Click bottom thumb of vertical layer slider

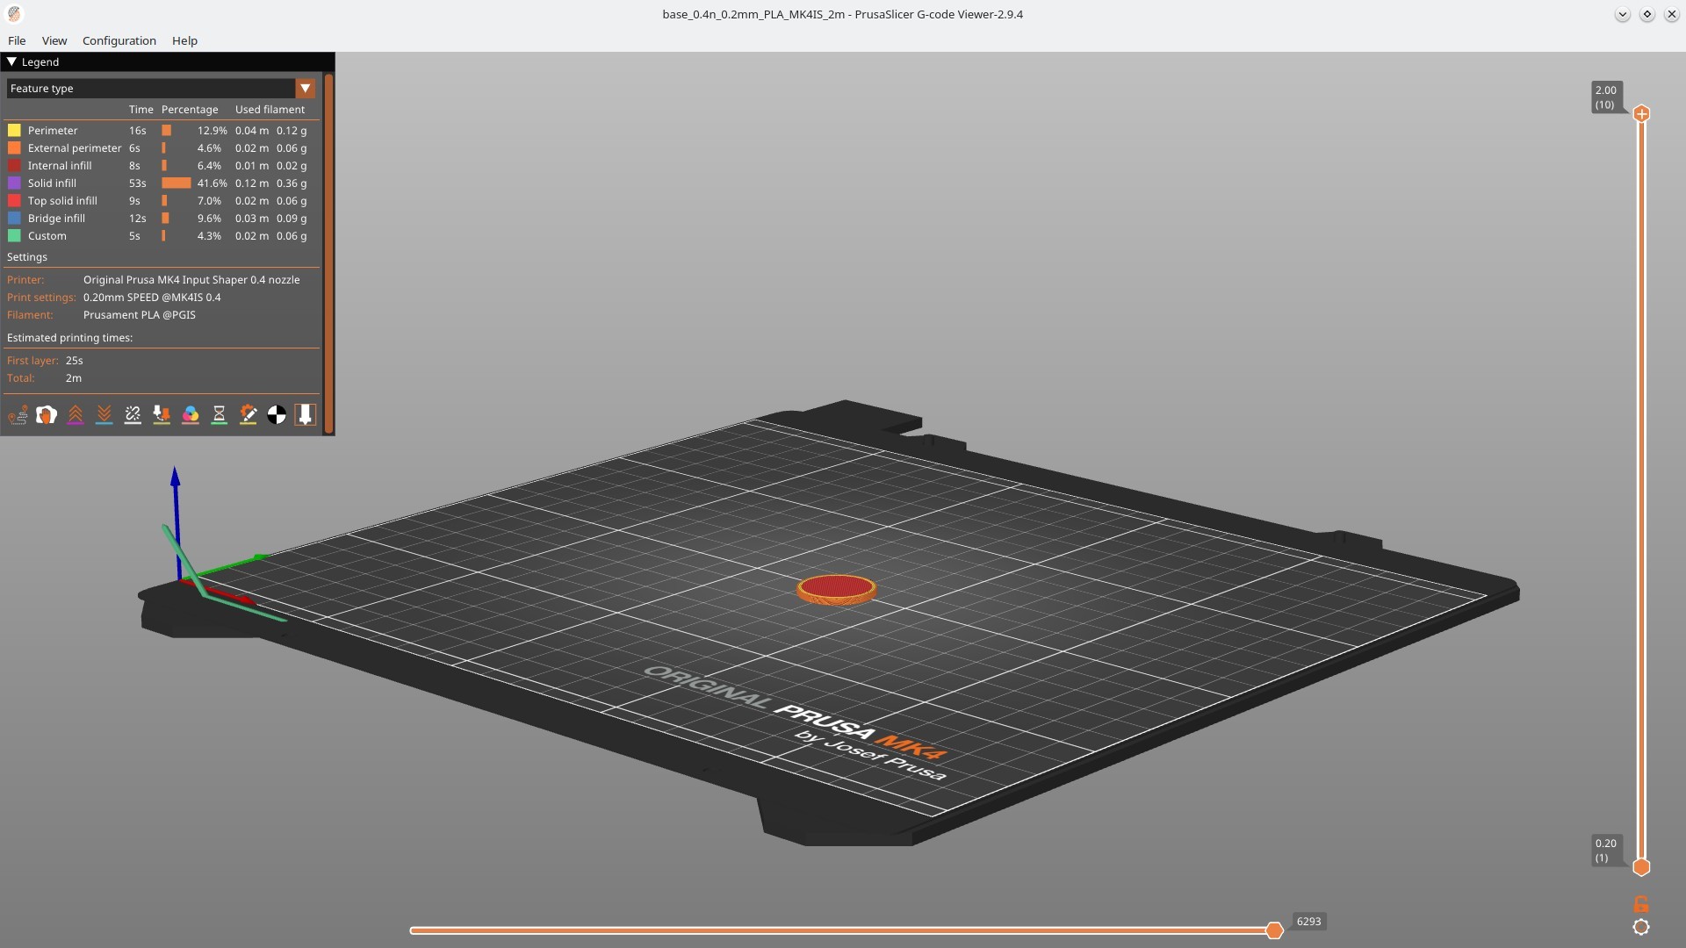click(1641, 867)
